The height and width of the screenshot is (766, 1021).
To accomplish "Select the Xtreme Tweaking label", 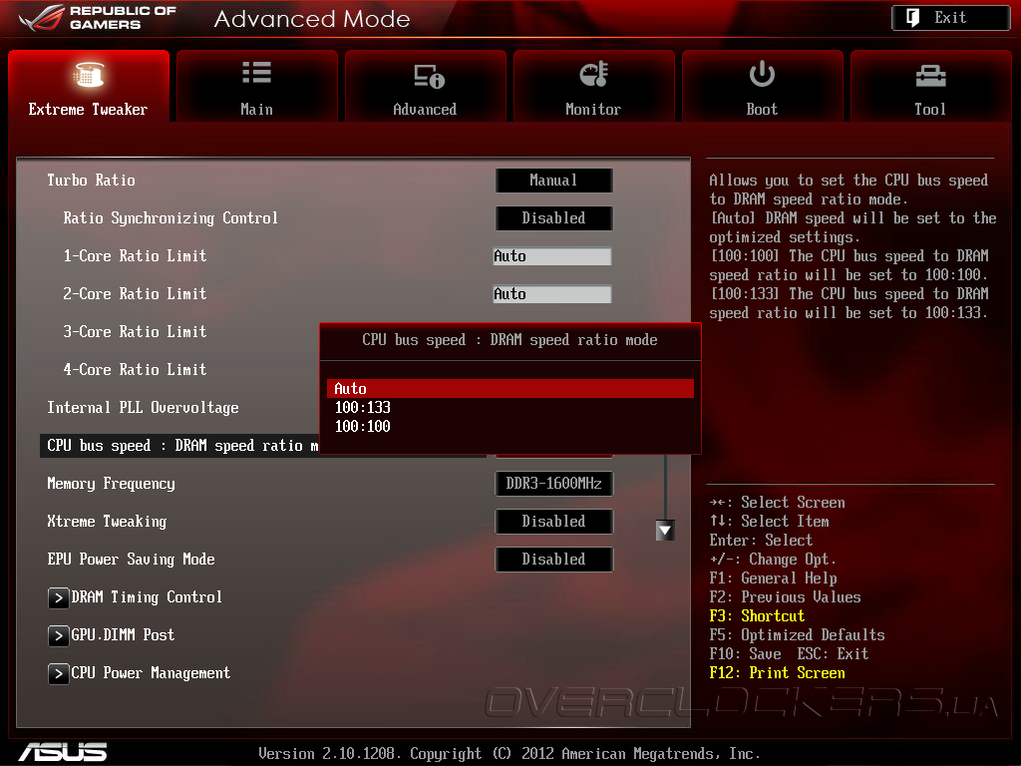I will pos(107,521).
